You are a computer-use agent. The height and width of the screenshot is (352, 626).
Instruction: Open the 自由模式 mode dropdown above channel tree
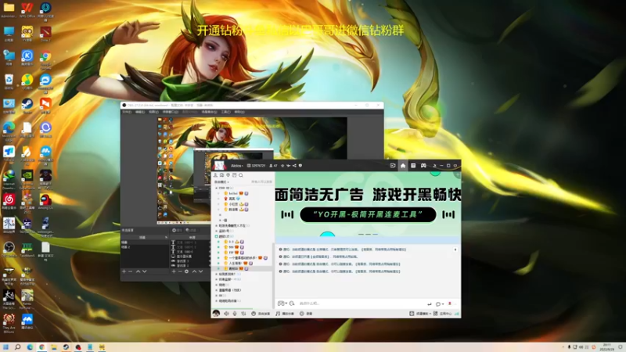[x=221, y=182]
